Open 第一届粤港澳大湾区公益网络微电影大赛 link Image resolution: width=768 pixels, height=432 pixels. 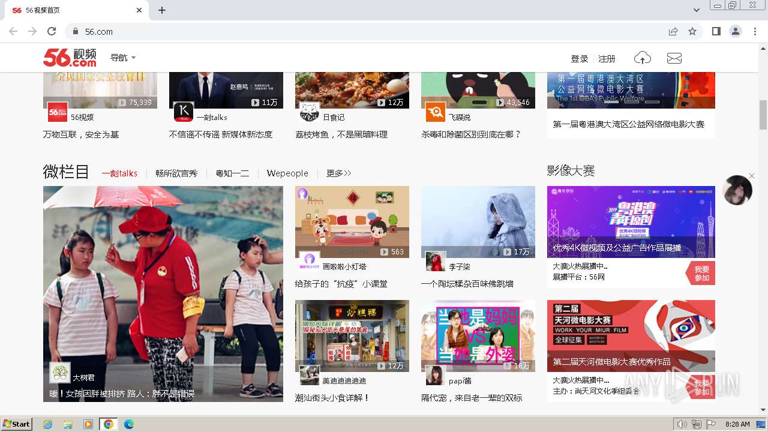(x=629, y=124)
